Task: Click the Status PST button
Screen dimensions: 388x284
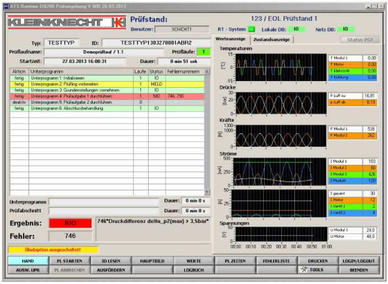Action: tap(360, 40)
